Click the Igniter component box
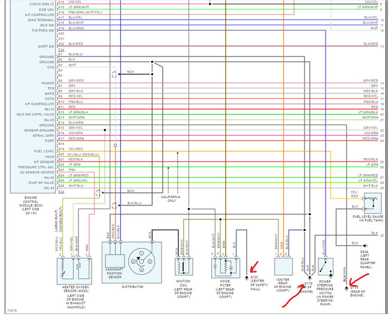Image resolution: width=389 pixels, height=315 pixels. tap(283, 266)
